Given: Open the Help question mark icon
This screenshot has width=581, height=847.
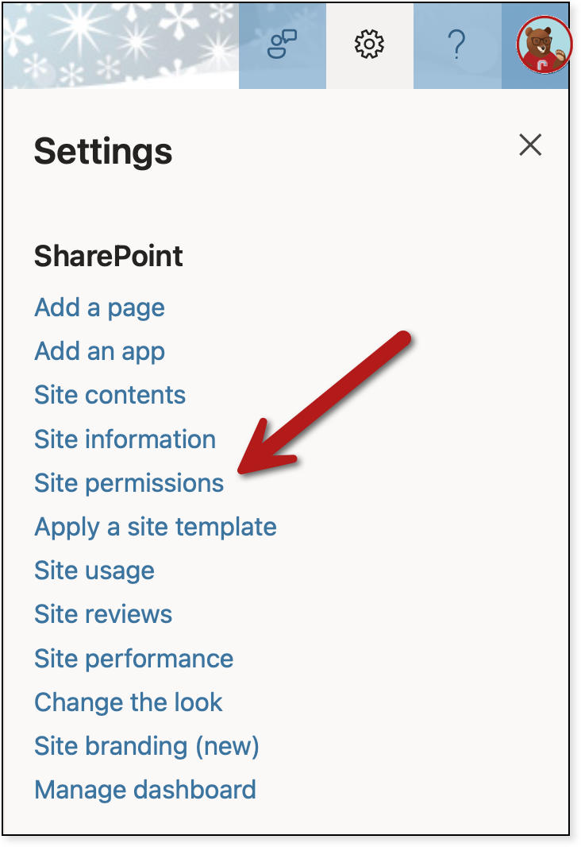Looking at the screenshot, I should [456, 44].
